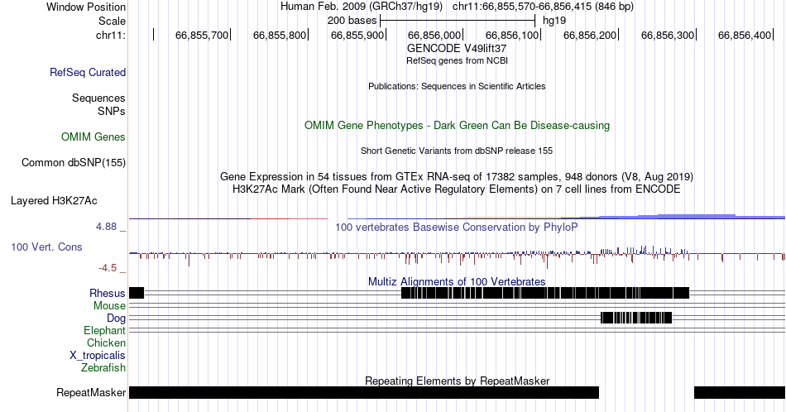Click Short Genetic Variants from dbSNP title
The height and width of the screenshot is (412, 786).
pyautogui.click(x=457, y=151)
